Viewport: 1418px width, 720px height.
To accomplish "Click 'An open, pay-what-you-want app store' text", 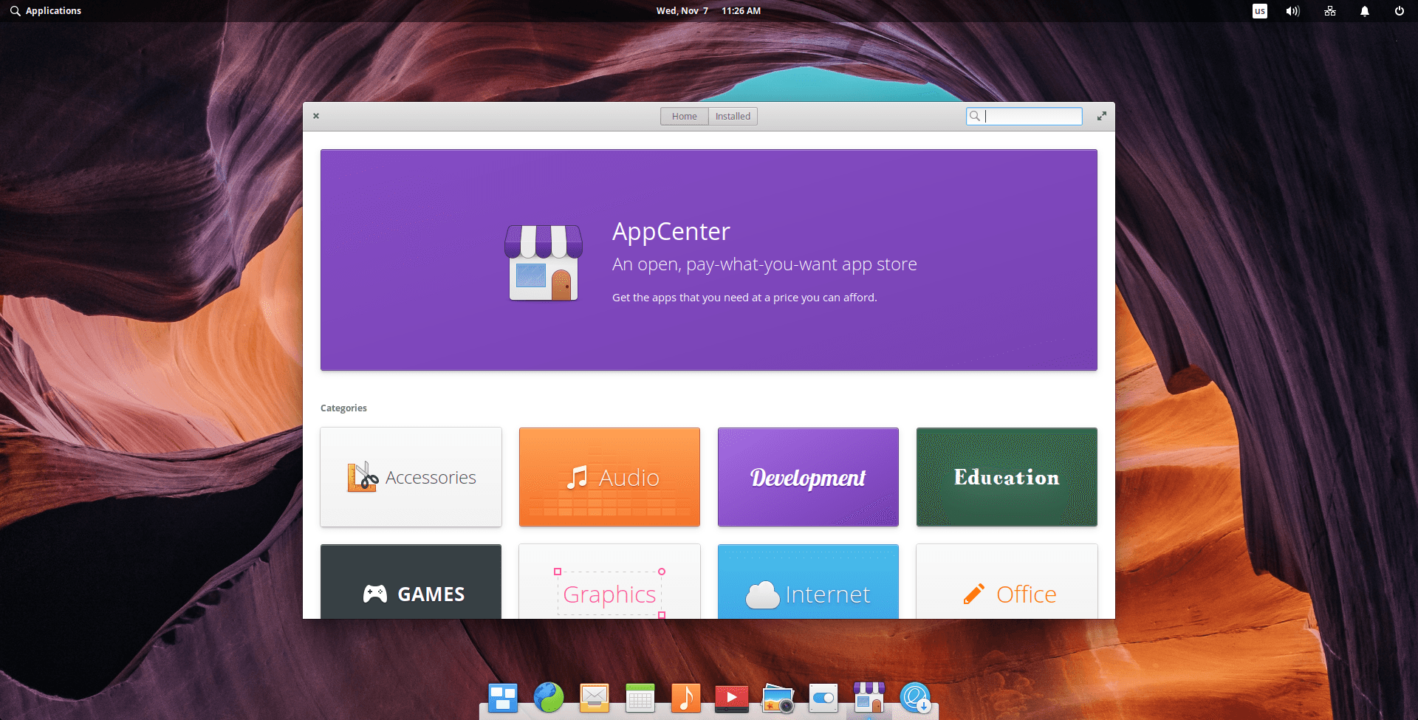I will pos(764,264).
